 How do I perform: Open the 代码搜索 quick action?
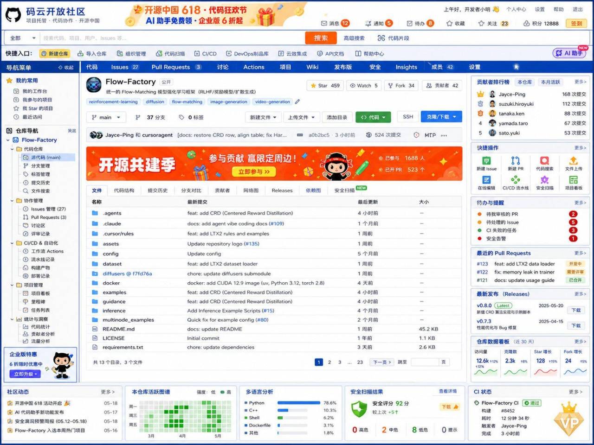(544, 164)
